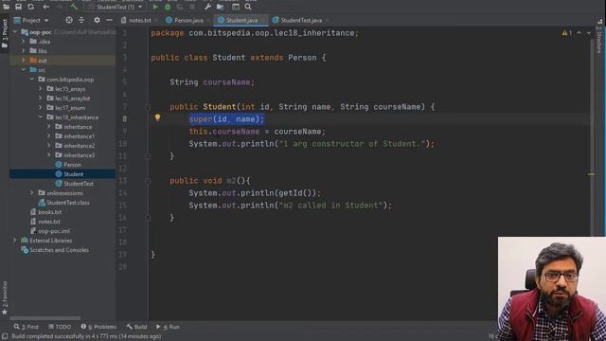
Task: Switch to the StudentTest.java tab
Action: tap(300, 20)
